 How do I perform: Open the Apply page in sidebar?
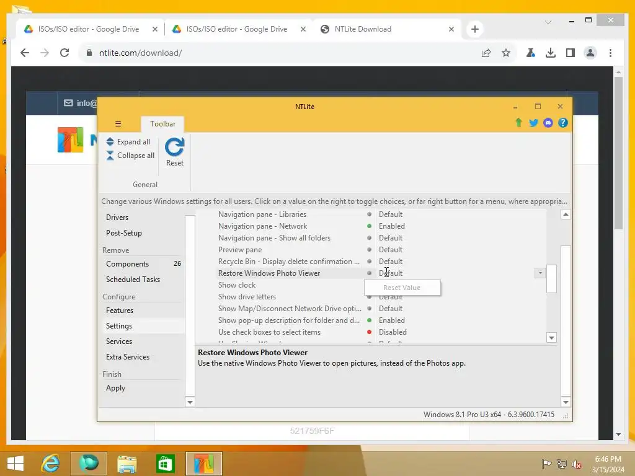click(x=115, y=388)
